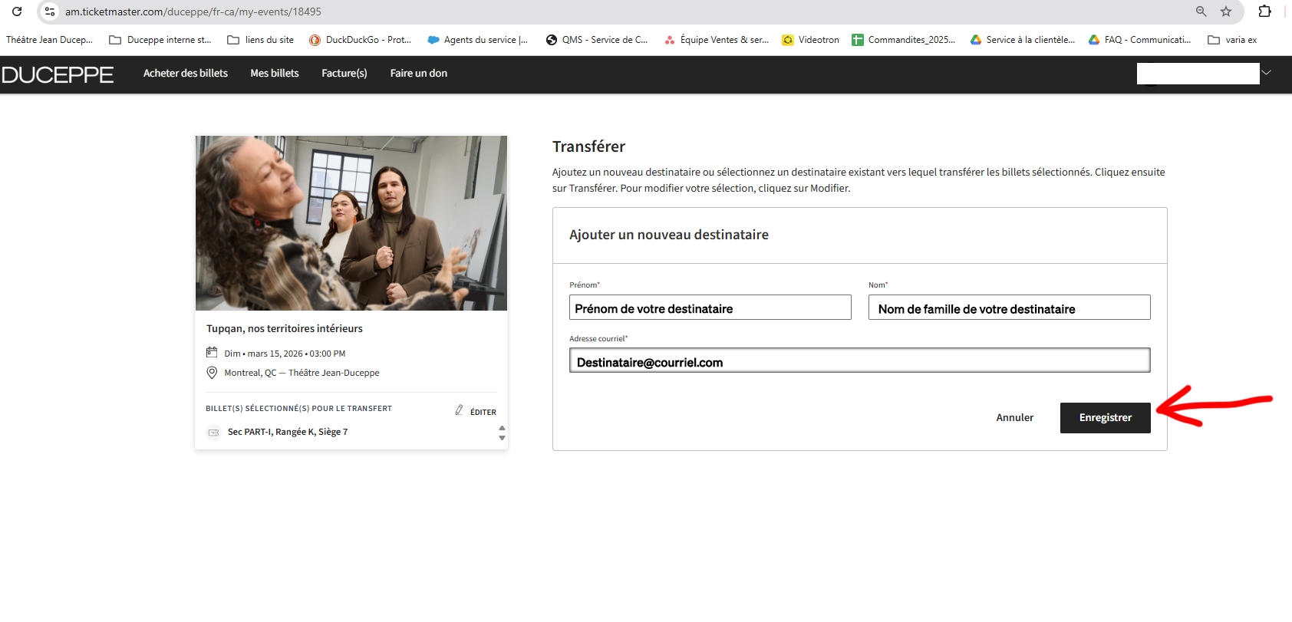Click the zoom magnifier icon in address bar
Screen dimensions: 1292x622
[x=1201, y=12]
